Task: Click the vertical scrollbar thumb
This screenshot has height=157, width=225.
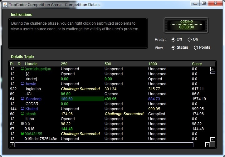Action: click(213, 73)
